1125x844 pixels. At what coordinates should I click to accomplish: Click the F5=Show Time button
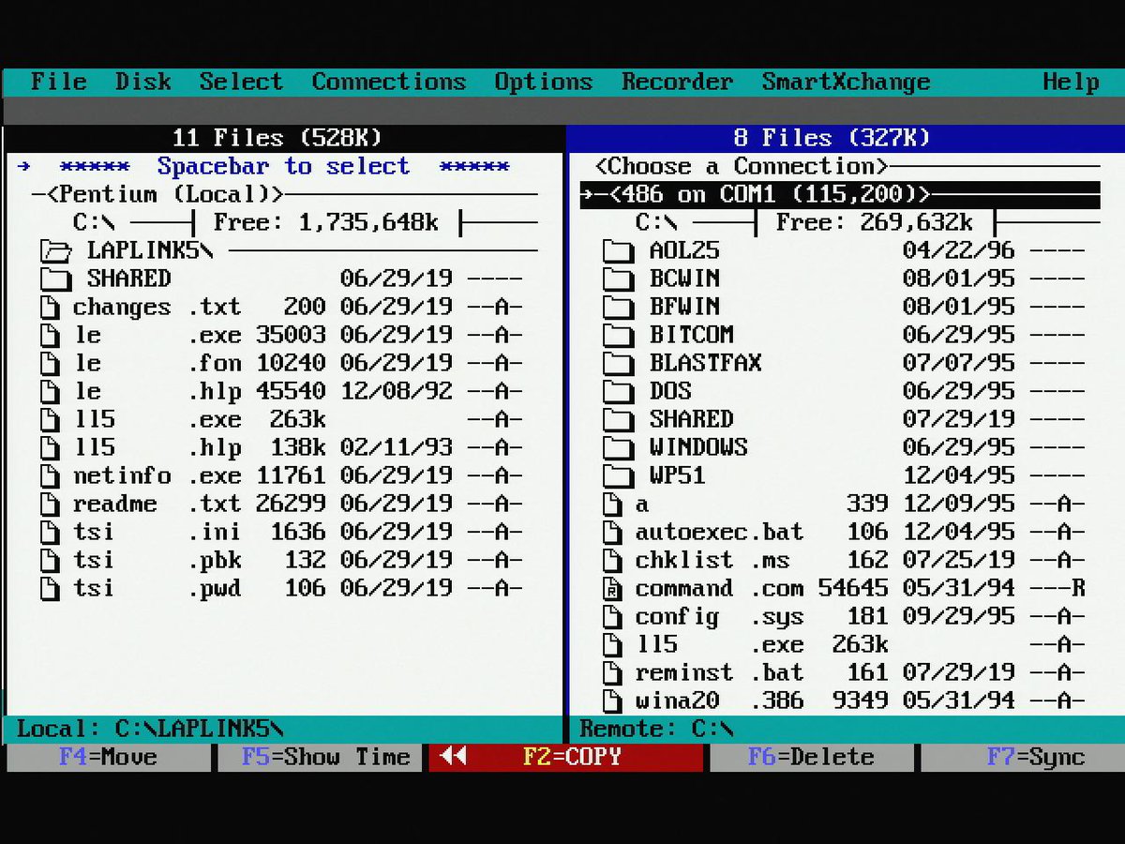pos(320,757)
